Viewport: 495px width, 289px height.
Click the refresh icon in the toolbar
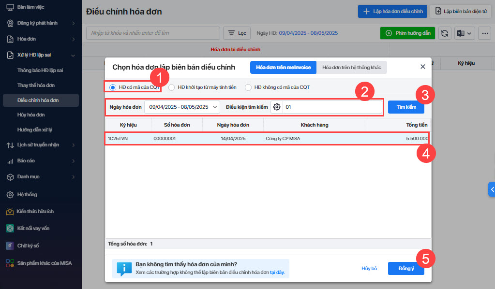[x=445, y=33]
